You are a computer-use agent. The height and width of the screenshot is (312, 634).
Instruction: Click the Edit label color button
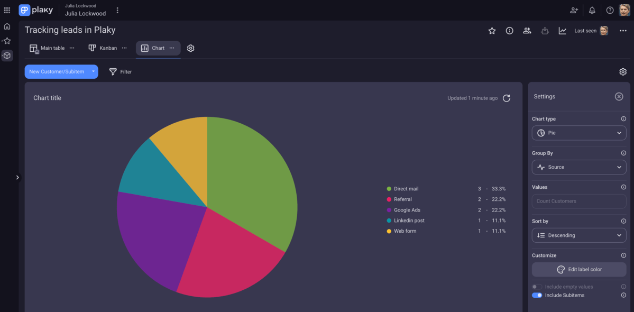(x=578, y=269)
